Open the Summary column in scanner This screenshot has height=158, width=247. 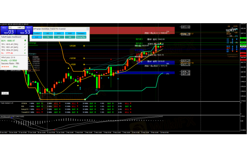coord(82,33)
